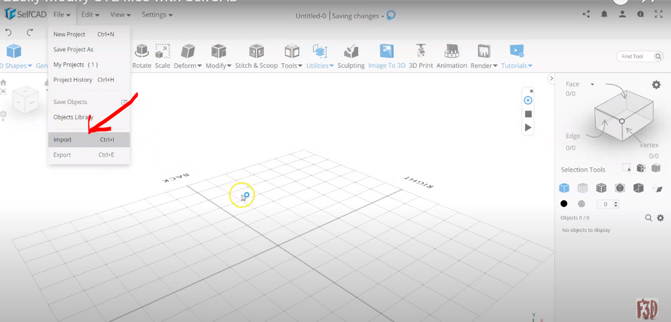The height and width of the screenshot is (322, 671).
Task: Select the Rotate tool
Action: coord(142,56)
